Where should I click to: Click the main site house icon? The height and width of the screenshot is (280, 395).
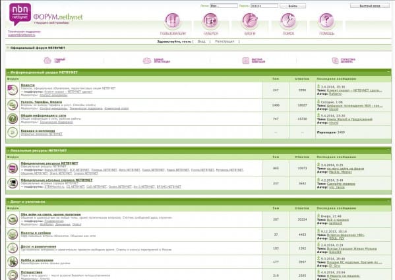[47, 61]
